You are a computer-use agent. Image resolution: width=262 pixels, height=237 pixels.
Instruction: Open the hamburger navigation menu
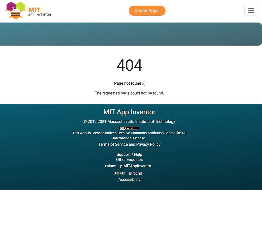[x=251, y=10]
